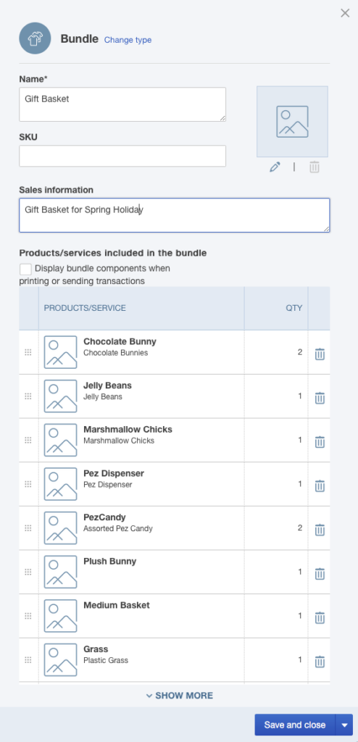Image resolution: width=358 pixels, height=742 pixels.
Task: Click the Bundle type shirt icon
Action: tap(35, 38)
